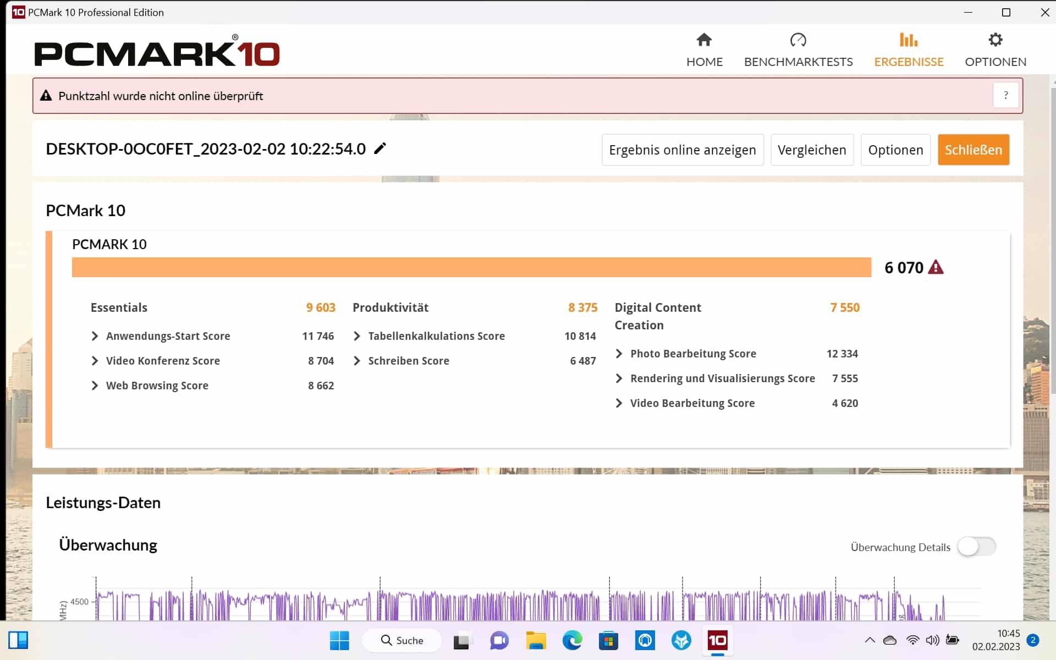Click the pencil icon to rename result
1056x660 pixels.
(x=380, y=148)
